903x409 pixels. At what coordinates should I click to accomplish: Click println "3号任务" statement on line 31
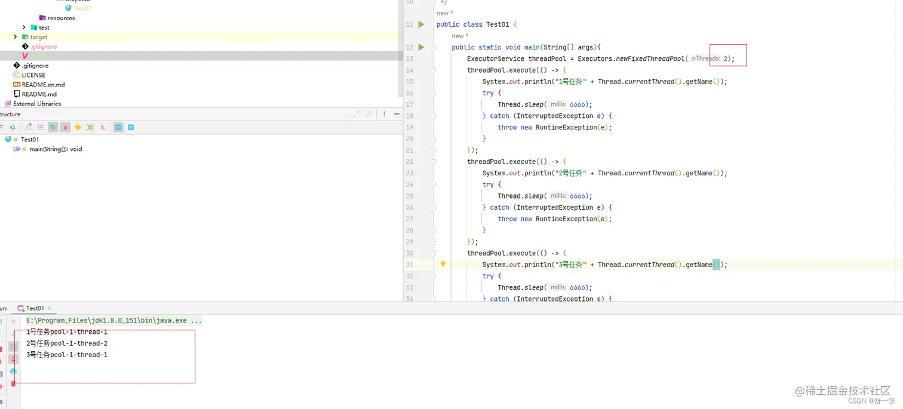605,265
